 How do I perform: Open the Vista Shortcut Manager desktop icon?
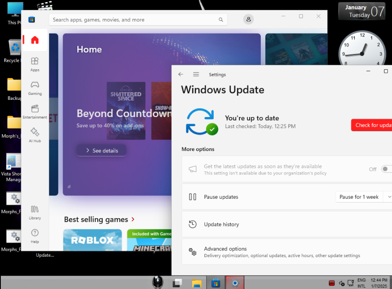coord(12,168)
